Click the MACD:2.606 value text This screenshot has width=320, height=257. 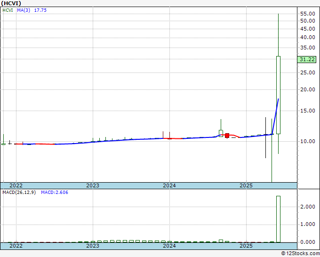(x=55, y=193)
